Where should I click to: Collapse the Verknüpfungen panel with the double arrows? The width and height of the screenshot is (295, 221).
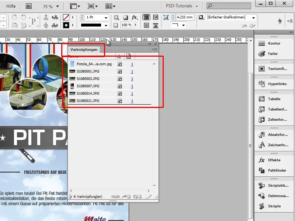tap(150, 44)
